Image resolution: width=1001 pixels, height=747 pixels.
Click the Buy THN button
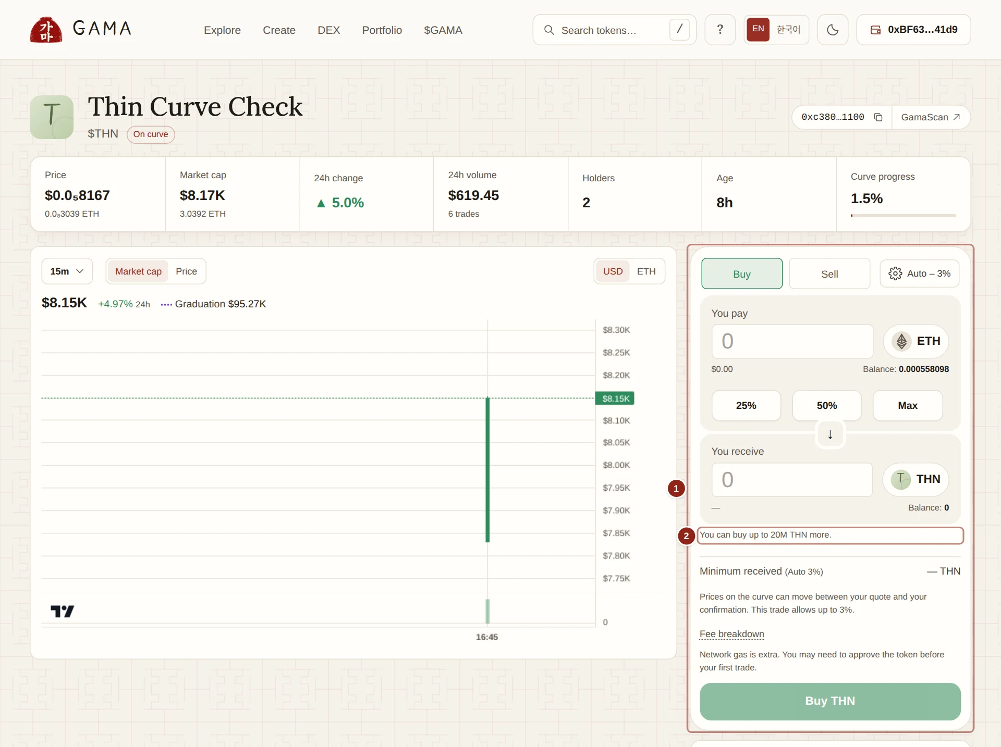830,701
